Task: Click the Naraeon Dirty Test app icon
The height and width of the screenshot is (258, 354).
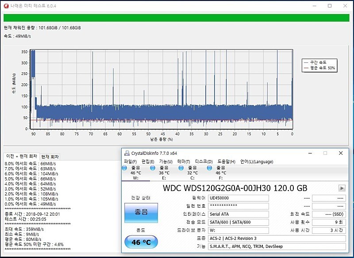Action: point(6,6)
